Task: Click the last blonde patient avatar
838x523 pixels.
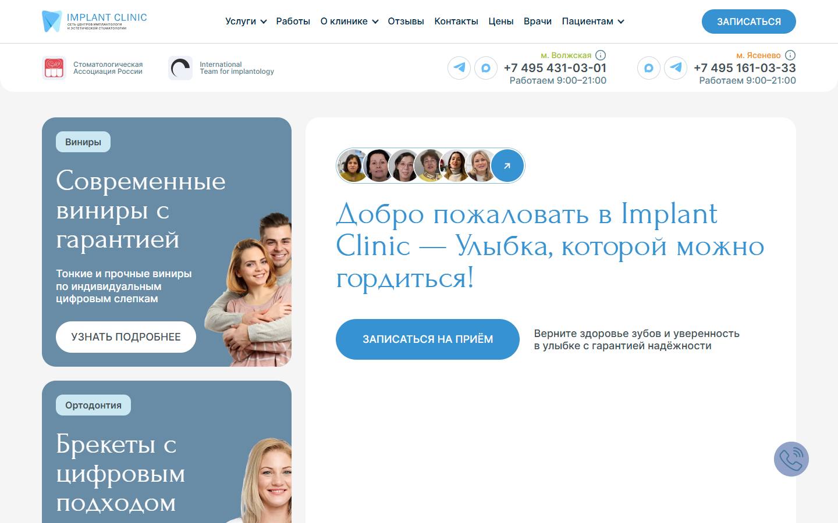Action: (x=481, y=166)
